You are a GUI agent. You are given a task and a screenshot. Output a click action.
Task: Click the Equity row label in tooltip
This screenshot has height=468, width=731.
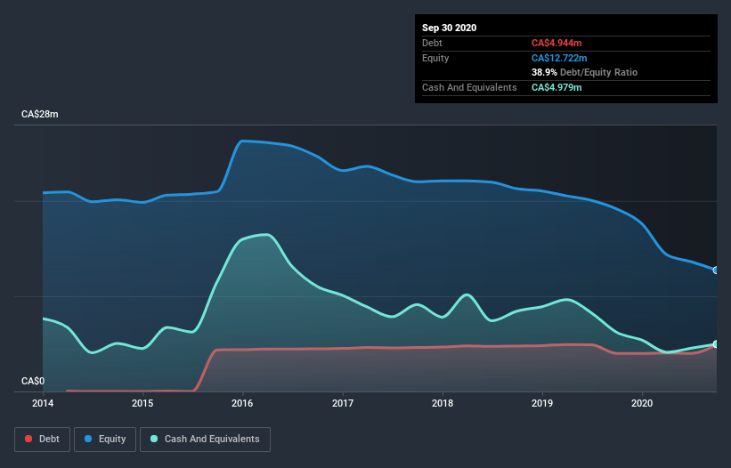pyautogui.click(x=435, y=58)
